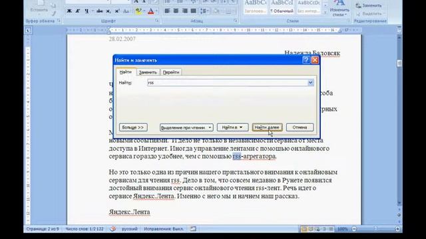Open the Стили group dialog launcher
The image size is (426, 239).
[x=348, y=21]
